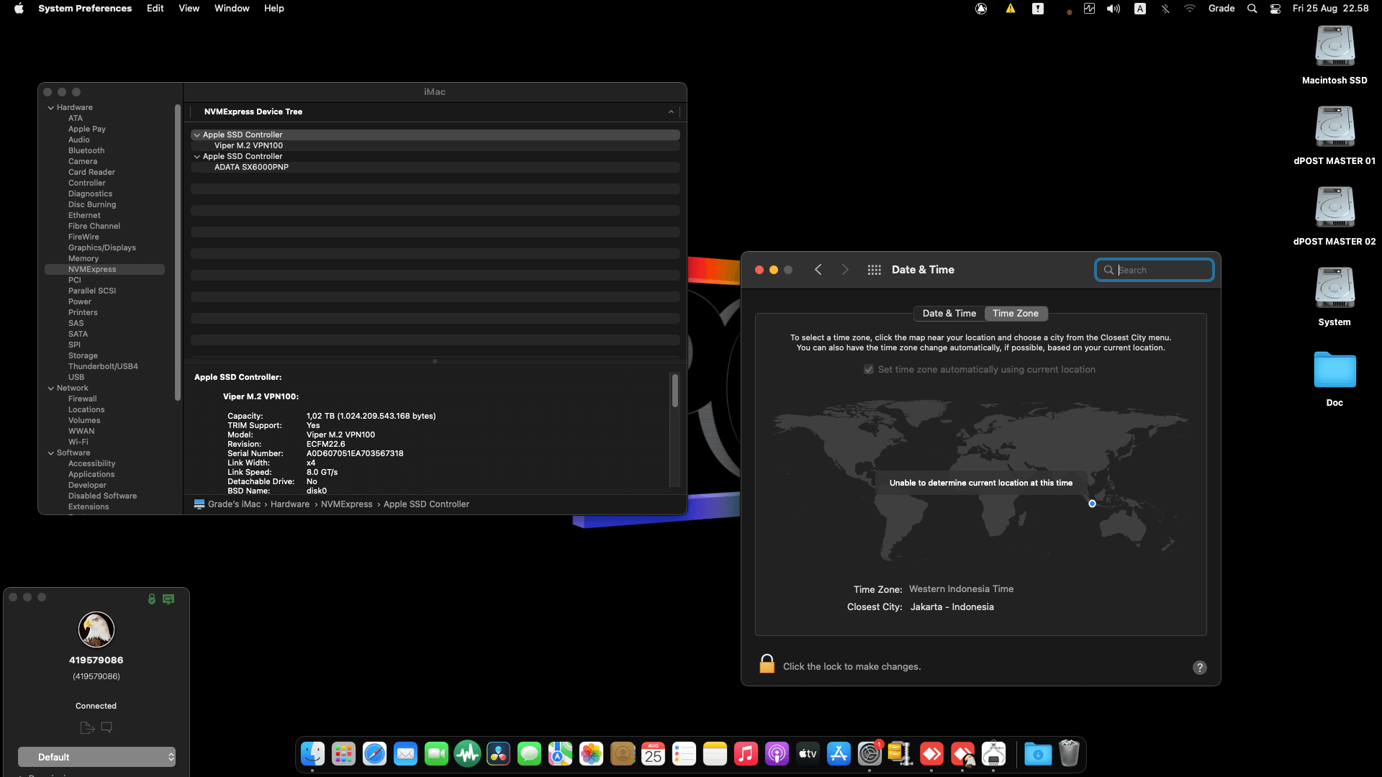
Task: Open System Information chip icon in the Dock
Action: 993,754
